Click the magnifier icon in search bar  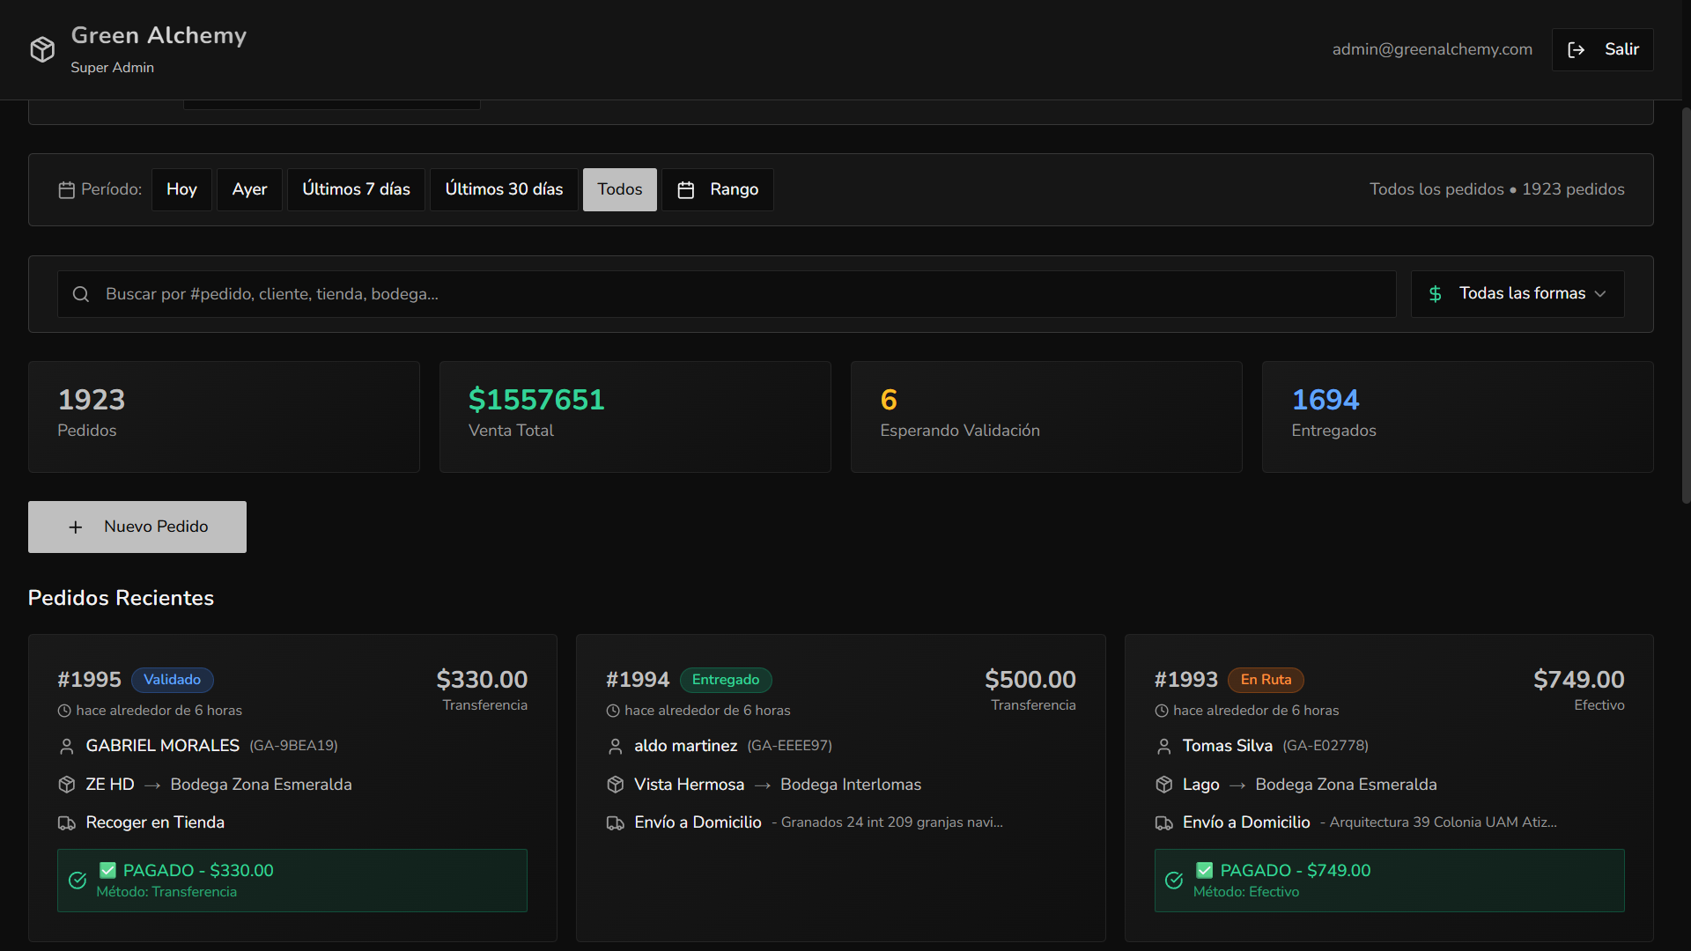click(x=81, y=294)
